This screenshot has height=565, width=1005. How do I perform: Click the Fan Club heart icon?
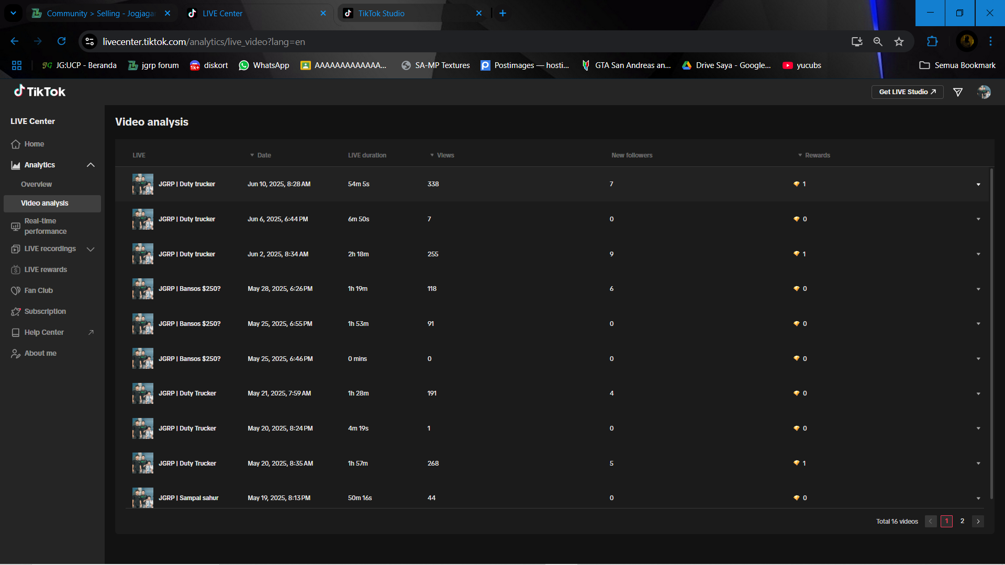[16, 291]
